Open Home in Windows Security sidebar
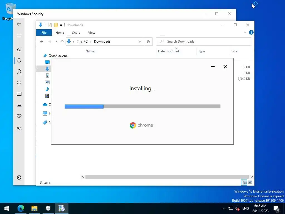 coord(19,49)
